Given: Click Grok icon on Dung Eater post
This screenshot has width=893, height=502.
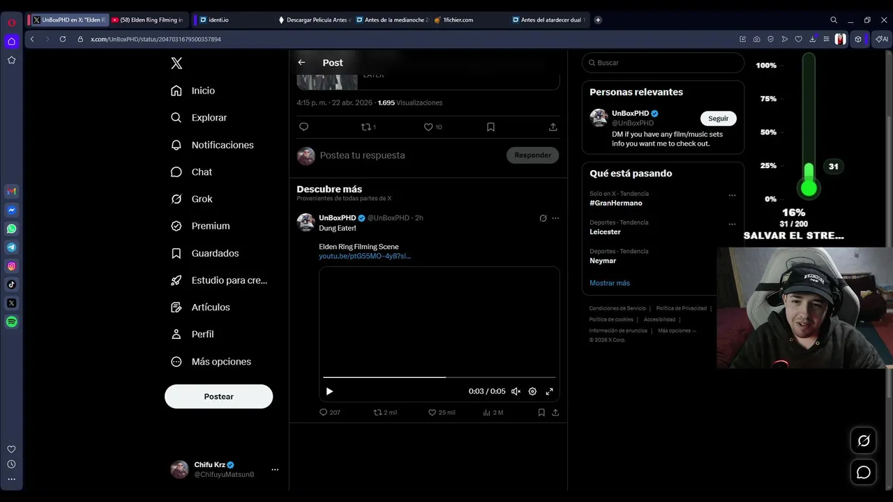Looking at the screenshot, I should [543, 218].
